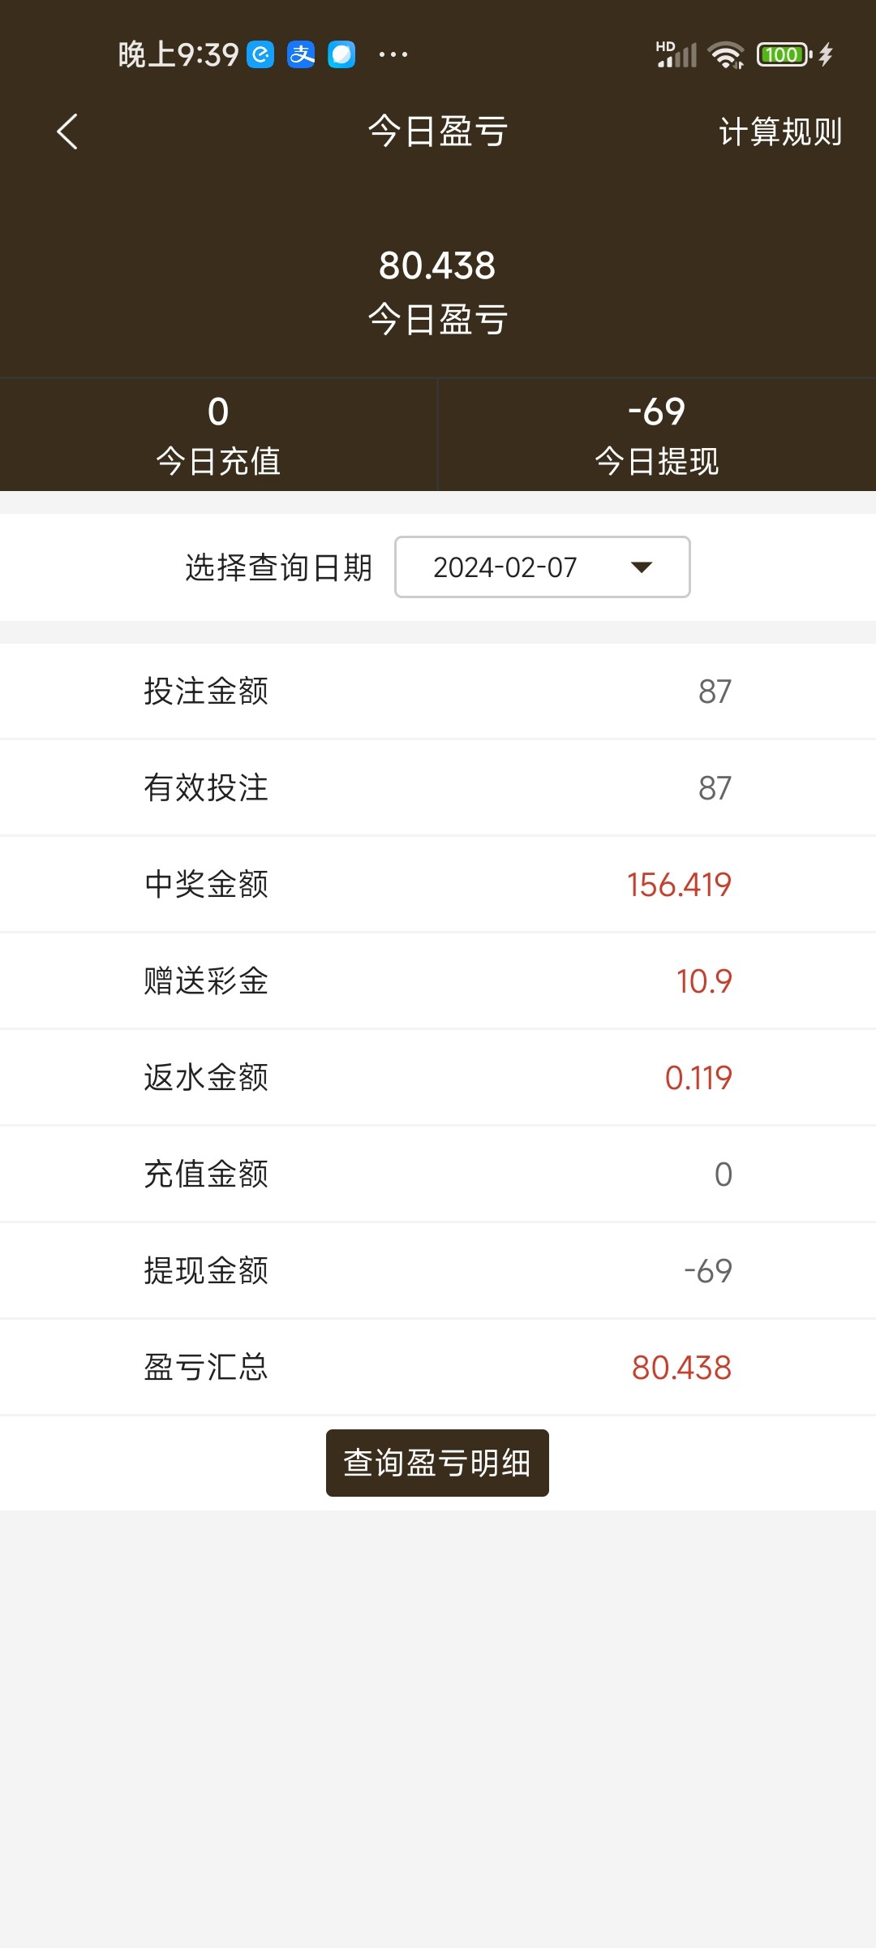This screenshot has height=1948, width=876.
Task: Tap the 赠送彩金 row
Action: [x=438, y=980]
